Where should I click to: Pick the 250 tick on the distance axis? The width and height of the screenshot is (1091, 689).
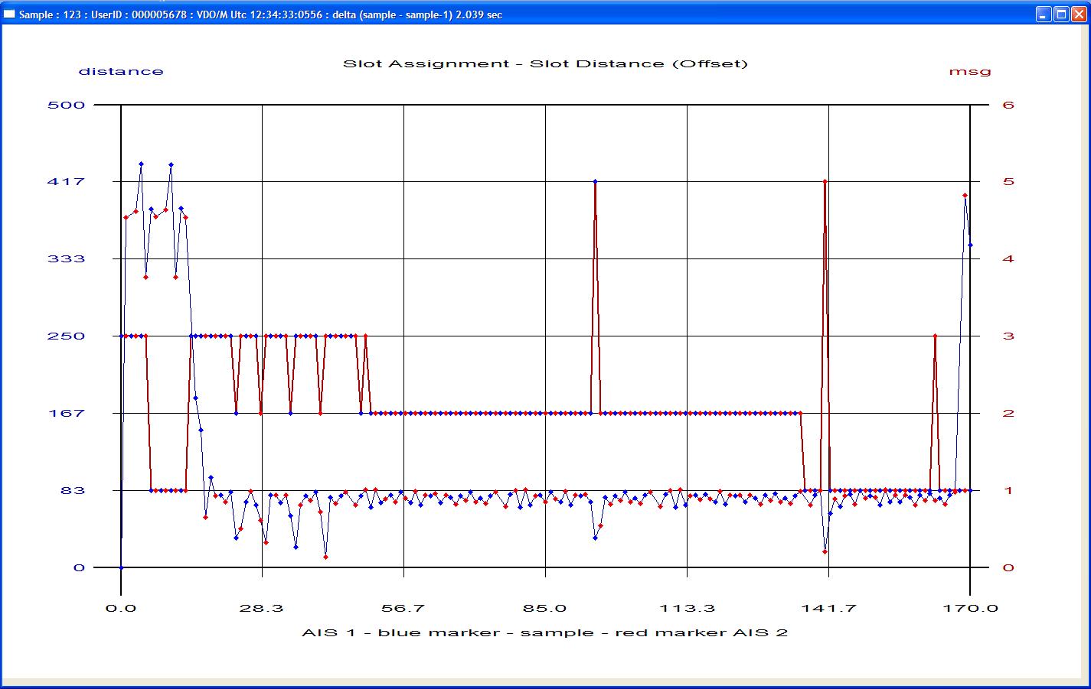click(x=66, y=336)
